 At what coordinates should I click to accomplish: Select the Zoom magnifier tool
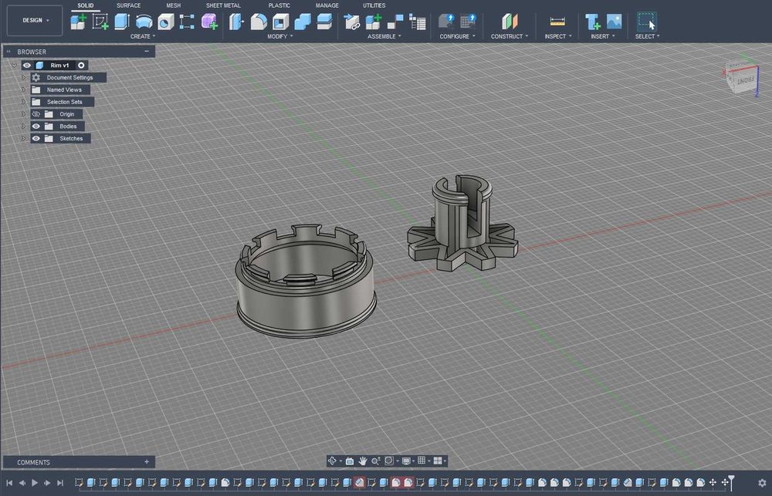pos(375,461)
